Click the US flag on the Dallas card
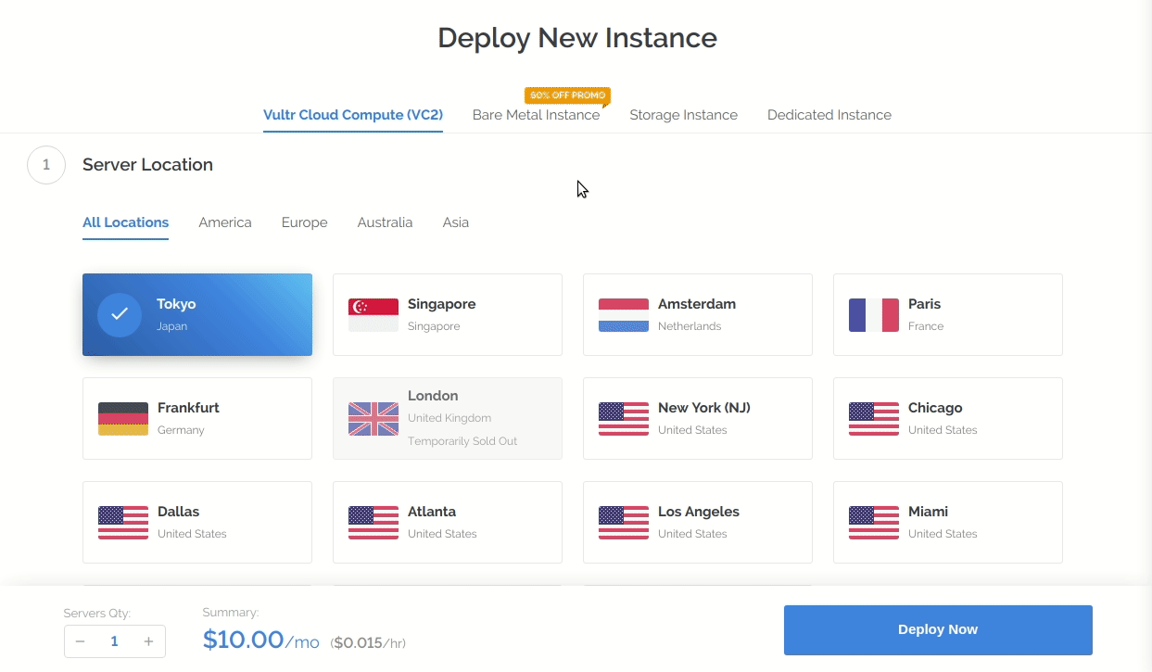The height and width of the screenshot is (672, 1152). point(123,523)
